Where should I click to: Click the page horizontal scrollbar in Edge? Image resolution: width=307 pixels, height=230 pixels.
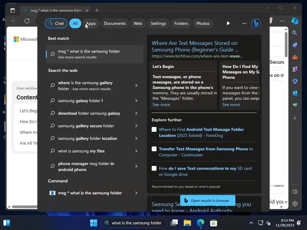[25, 207]
